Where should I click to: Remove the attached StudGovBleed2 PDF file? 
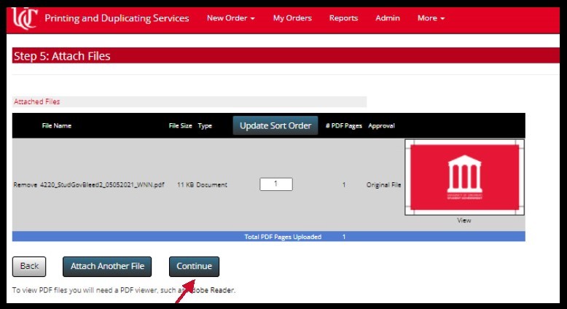pyautogui.click(x=25, y=185)
